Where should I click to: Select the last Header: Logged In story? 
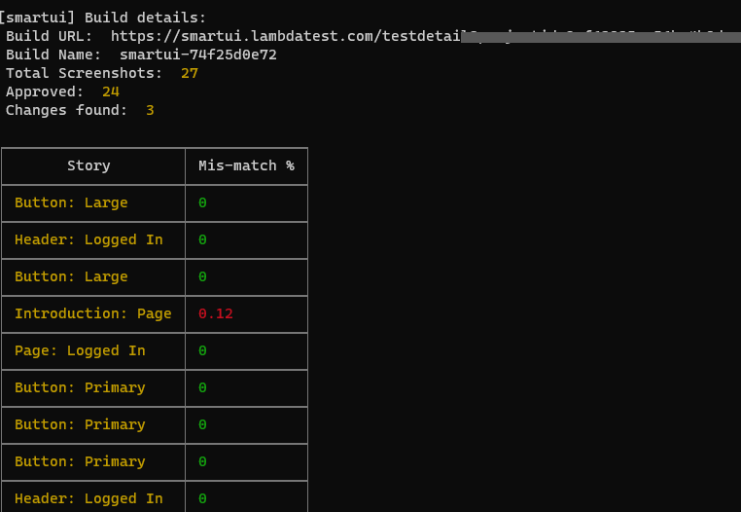click(88, 498)
